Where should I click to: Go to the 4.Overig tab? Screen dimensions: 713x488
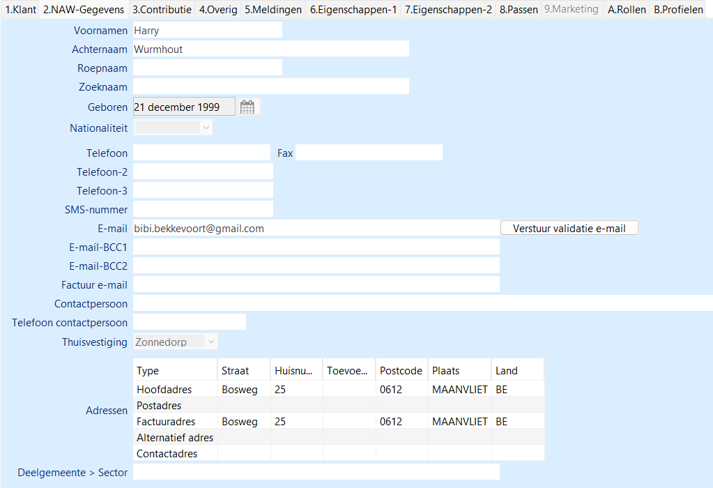click(x=217, y=10)
